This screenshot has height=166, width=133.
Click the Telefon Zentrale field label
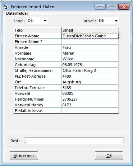point(37,88)
